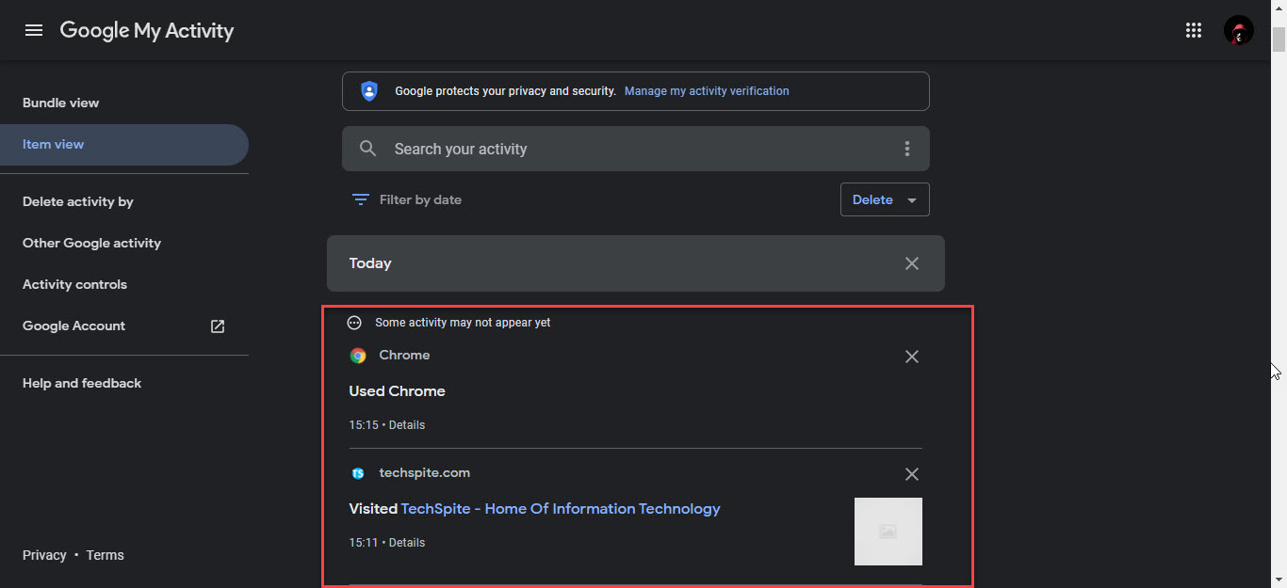This screenshot has width=1287, height=588.
Task: Switch to Bundle view
Action: tap(60, 103)
